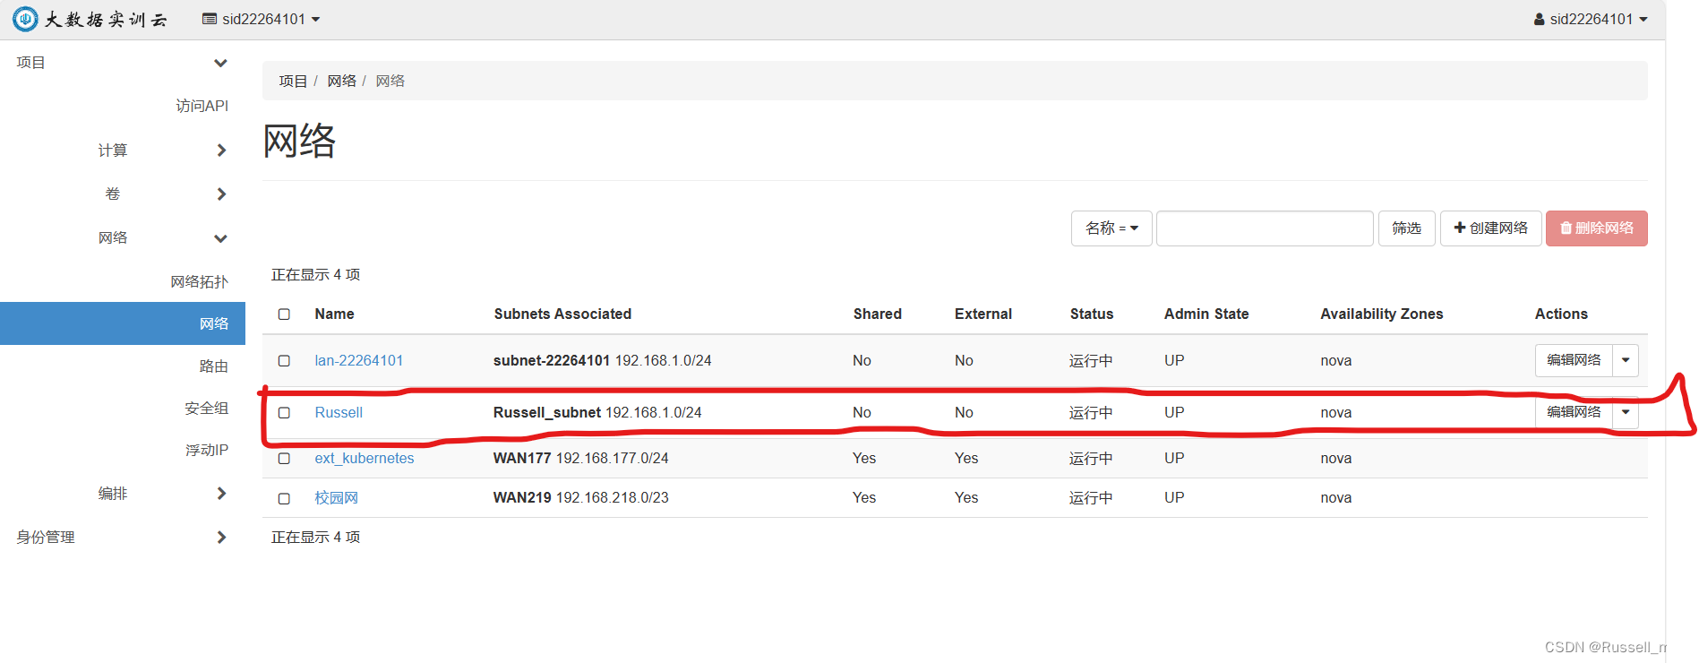This screenshot has height=663, width=1699.
Task: Open 安全组 in the sidebar
Action: pyautogui.click(x=206, y=408)
